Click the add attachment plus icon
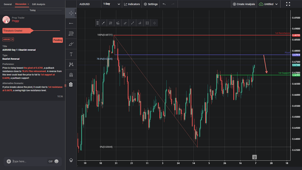The image size is (302, 170). coord(9,161)
